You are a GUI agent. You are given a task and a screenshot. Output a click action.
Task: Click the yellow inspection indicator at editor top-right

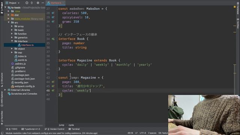tap(235, 7)
